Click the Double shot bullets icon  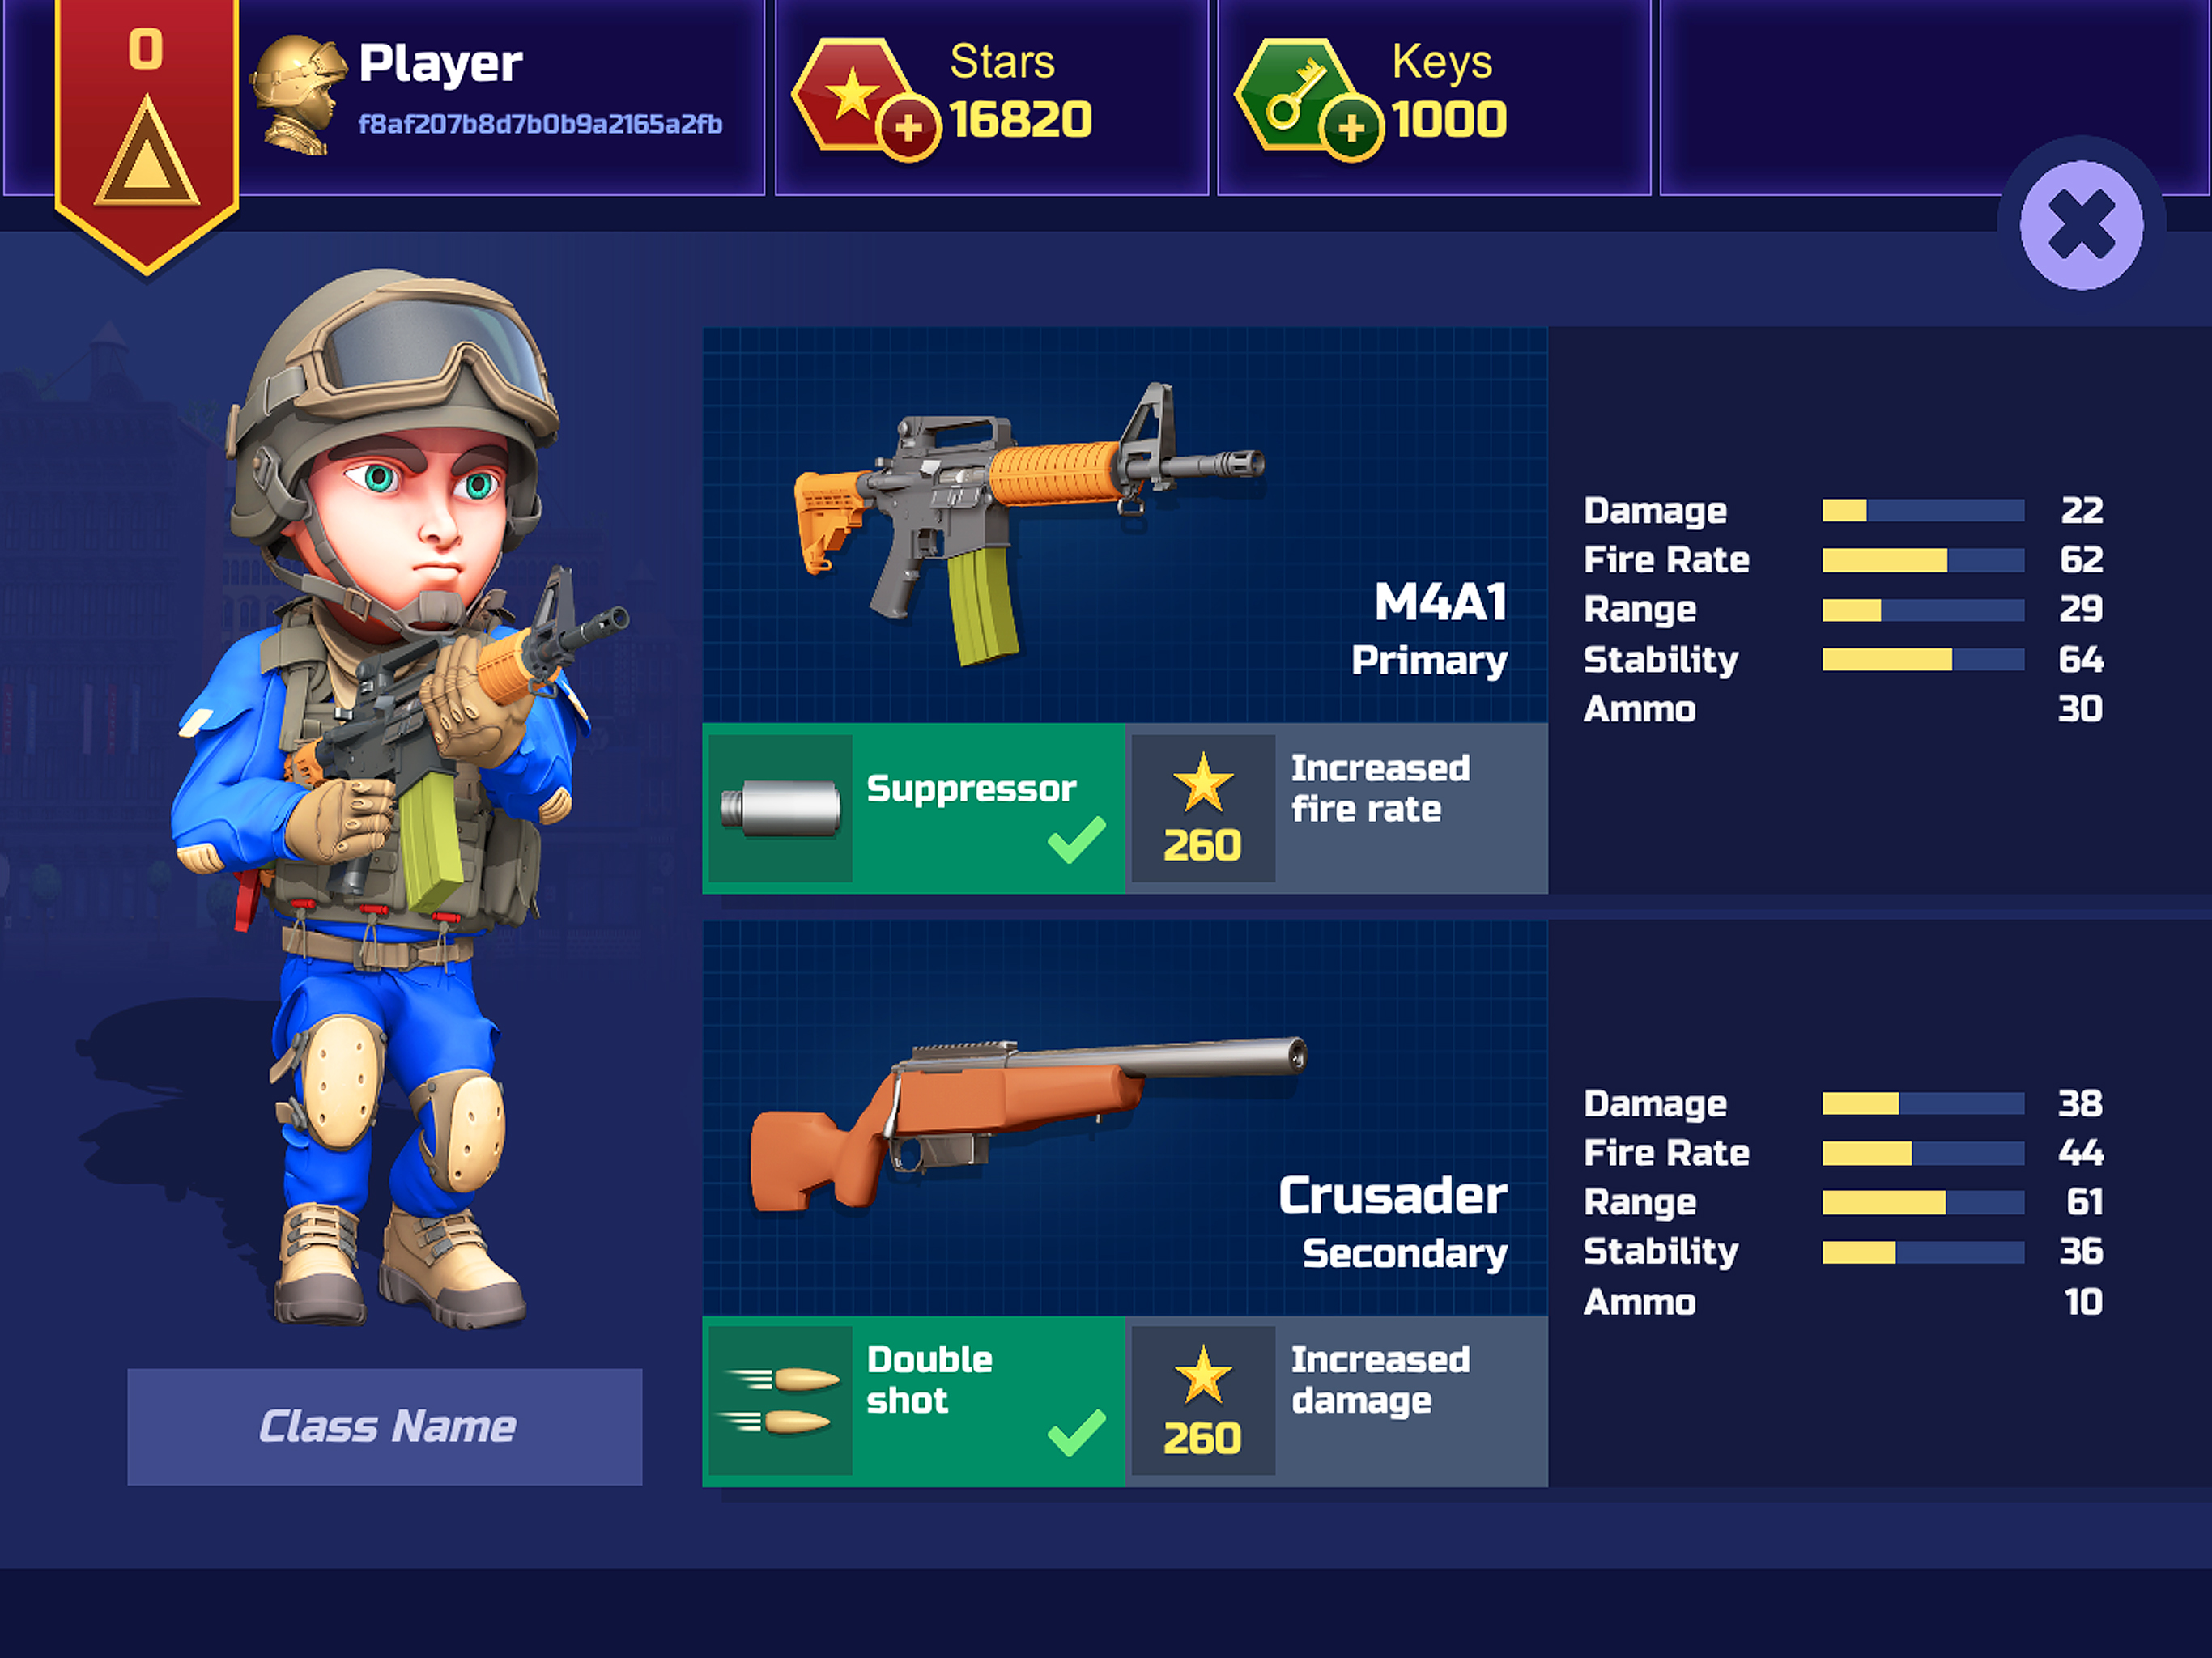[x=781, y=1400]
